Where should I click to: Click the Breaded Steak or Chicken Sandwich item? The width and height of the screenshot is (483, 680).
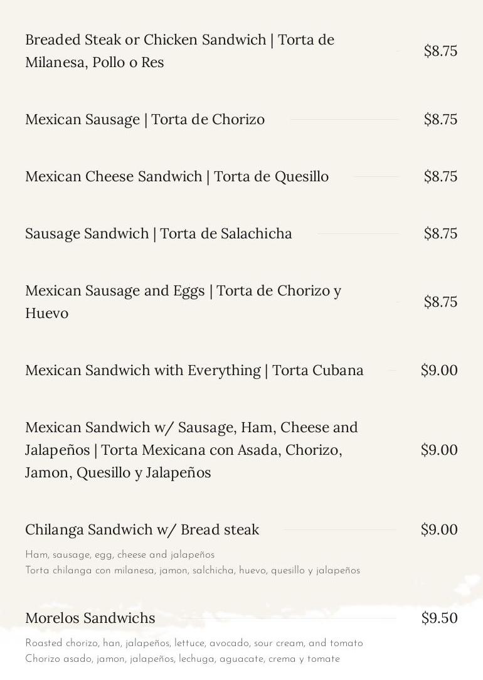[x=179, y=51]
